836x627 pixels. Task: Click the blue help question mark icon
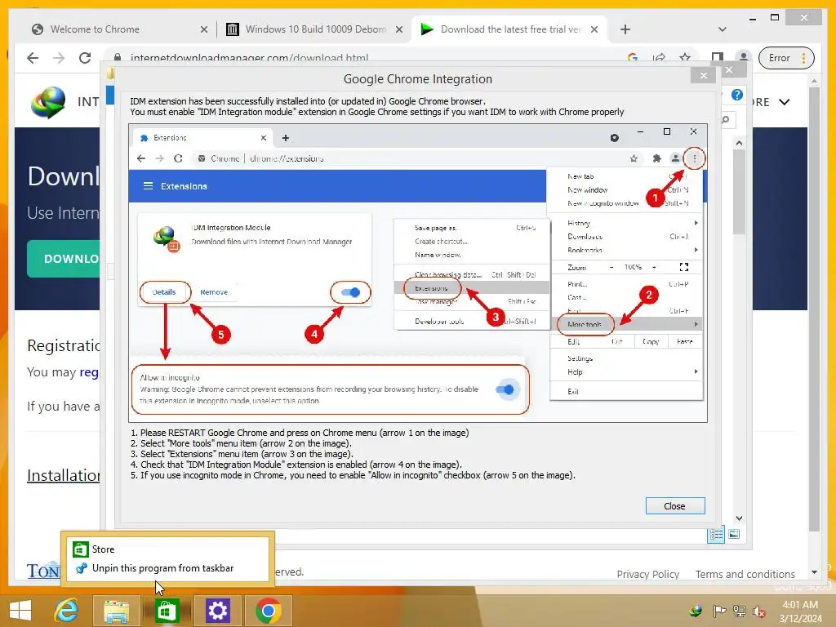[737, 95]
